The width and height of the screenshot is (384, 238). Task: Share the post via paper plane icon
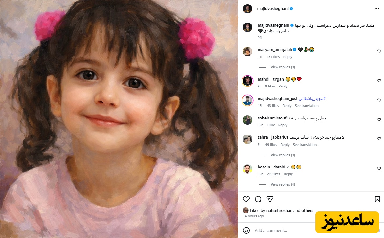pos(270,199)
